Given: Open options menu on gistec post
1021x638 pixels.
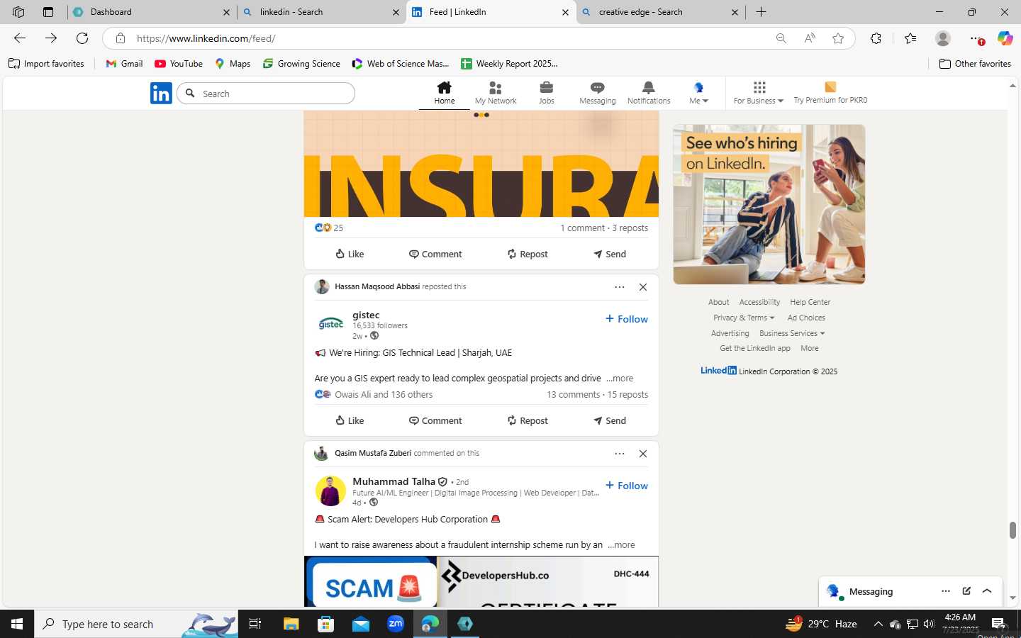Looking at the screenshot, I should 620,287.
